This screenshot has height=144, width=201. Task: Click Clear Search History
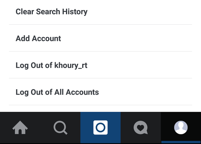pyautogui.click(x=52, y=12)
